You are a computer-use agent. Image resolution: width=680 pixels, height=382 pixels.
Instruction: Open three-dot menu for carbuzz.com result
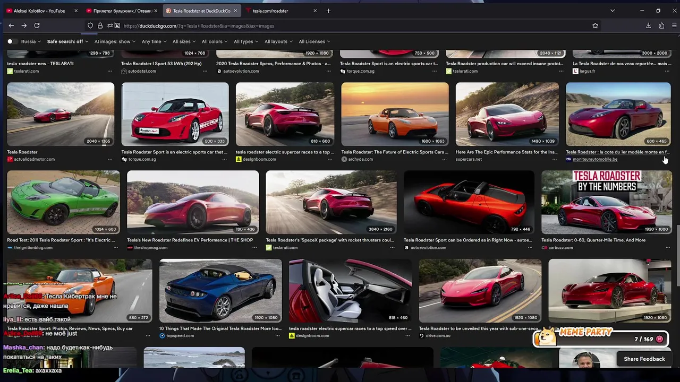[x=668, y=248]
